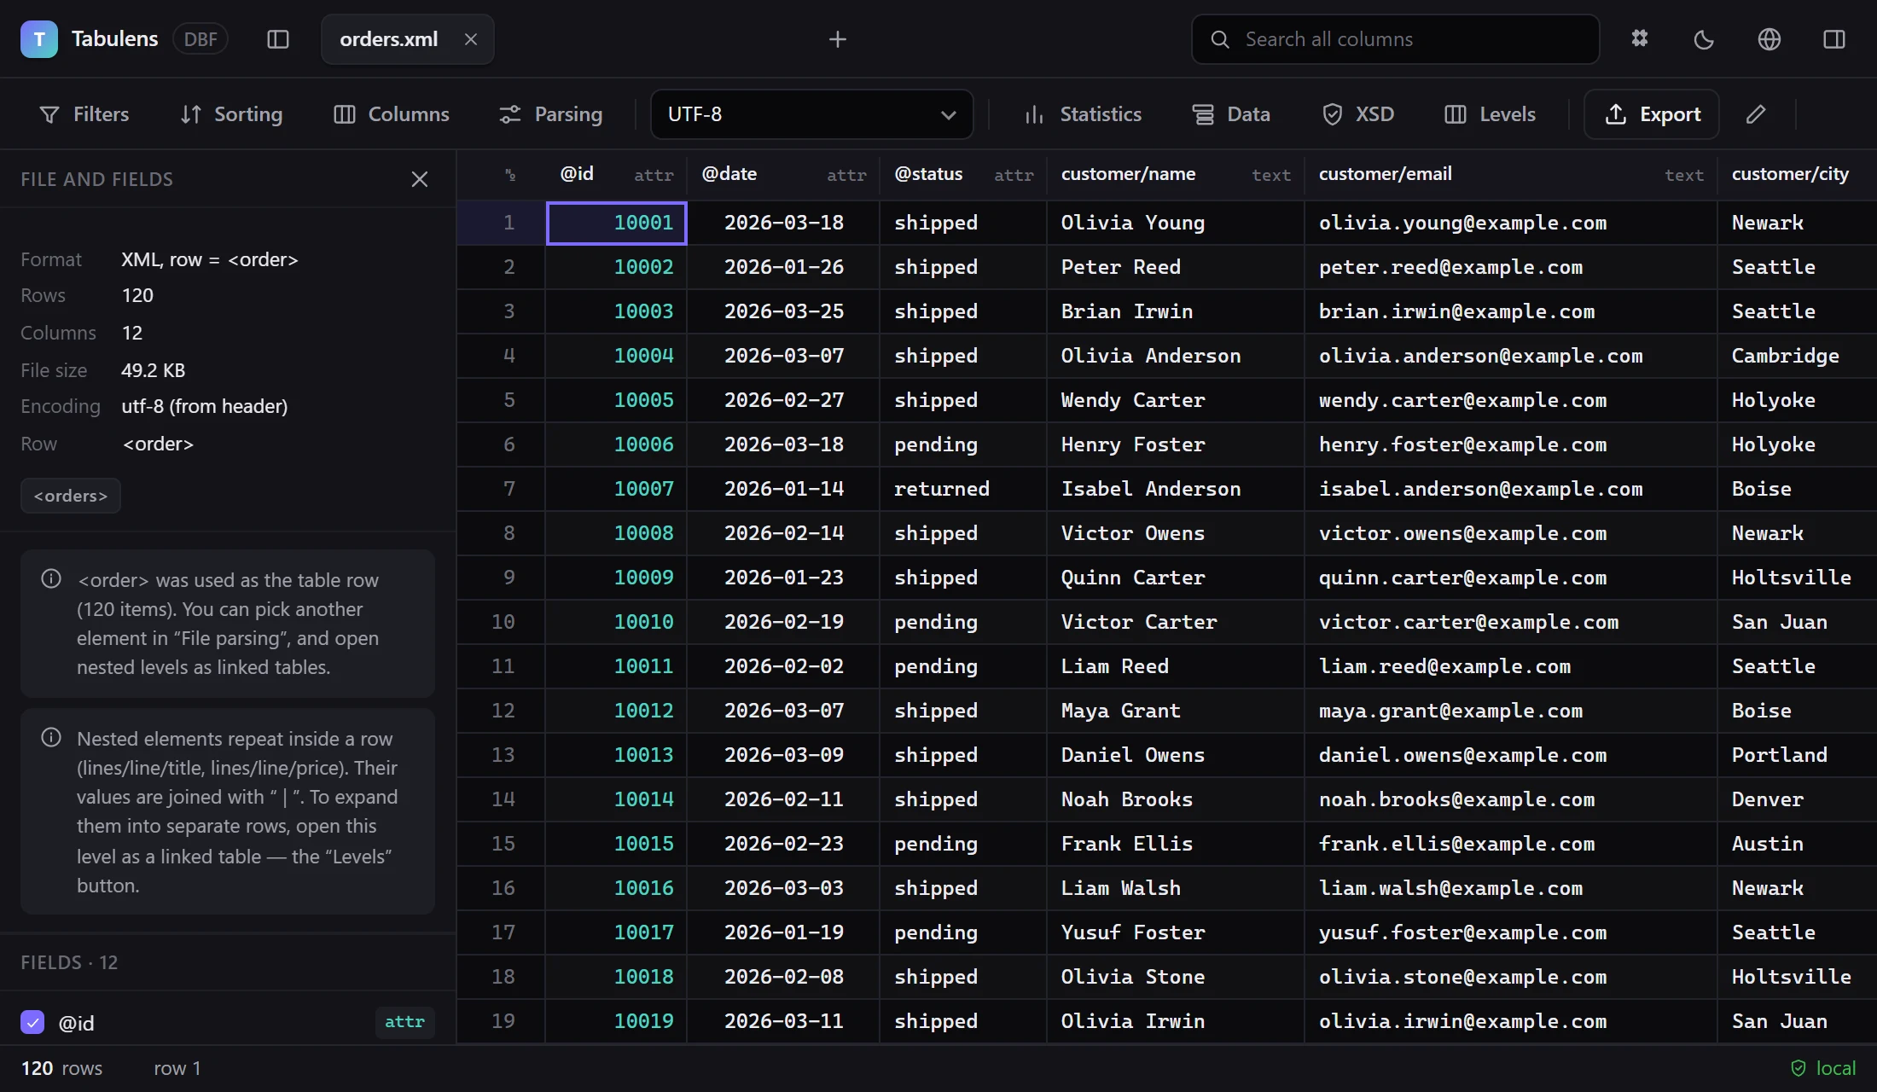This screenshot has width=1877, height=1092.
Task: Open language globe icon
Action: tap(1769, 39)
